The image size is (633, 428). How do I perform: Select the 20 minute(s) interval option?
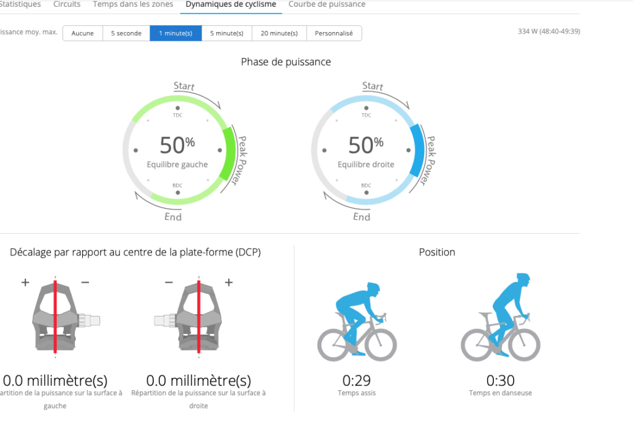pos(279,33)
